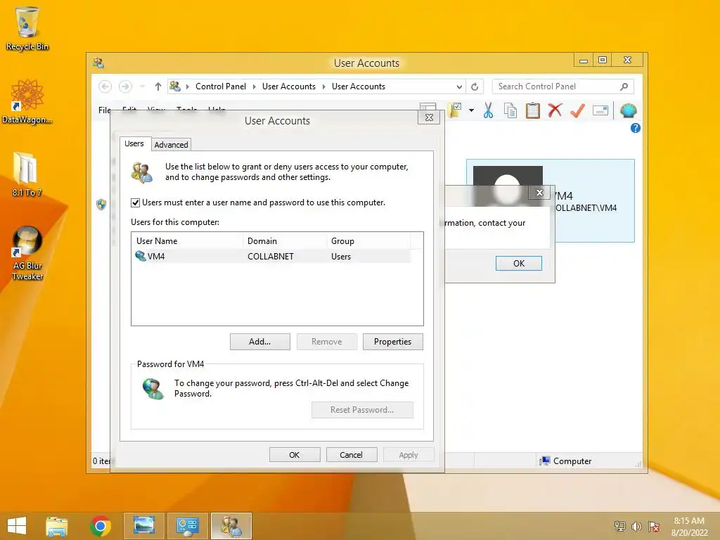Screen dimensions: 720x540
Task: Click the Cut scissors toolbar icon
Action: [488, 110]
